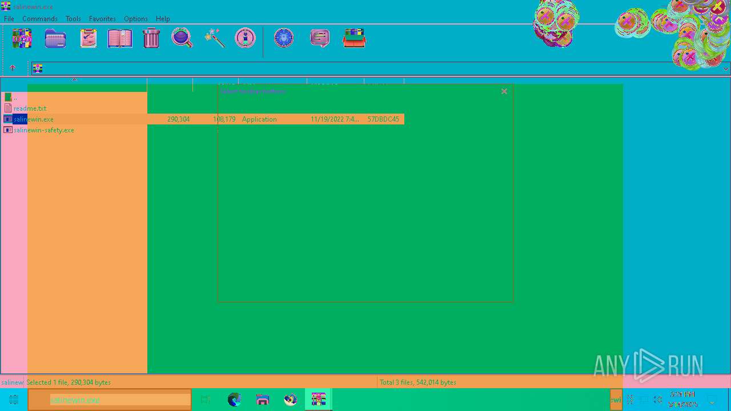The image size is (731, 411).
Task: Click the Application type cell
Action: tap(259, 119)
